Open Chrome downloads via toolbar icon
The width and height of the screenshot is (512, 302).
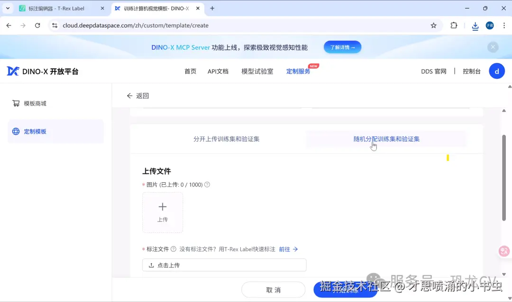tap(475, 26)
